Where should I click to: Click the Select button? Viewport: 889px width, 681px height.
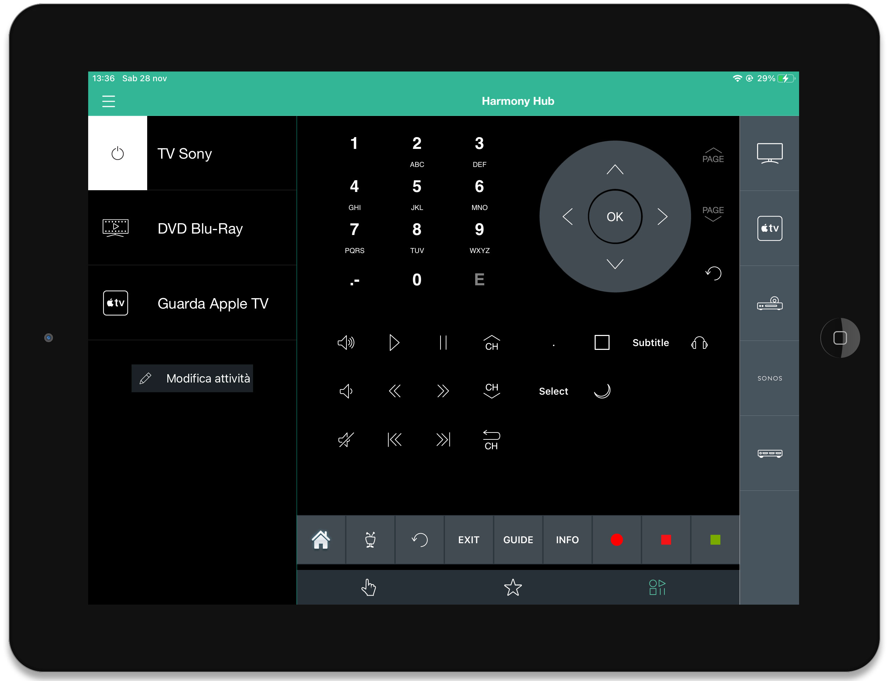[x=553, y=391]
